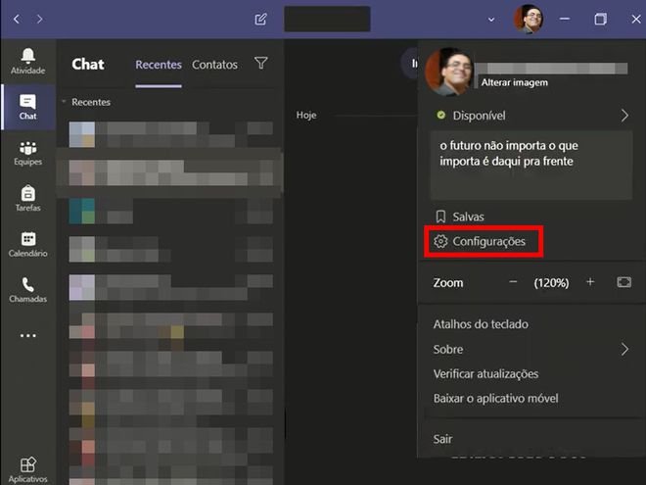Click the (120%) zoom value
646x485 pixels.
[551, 283]
